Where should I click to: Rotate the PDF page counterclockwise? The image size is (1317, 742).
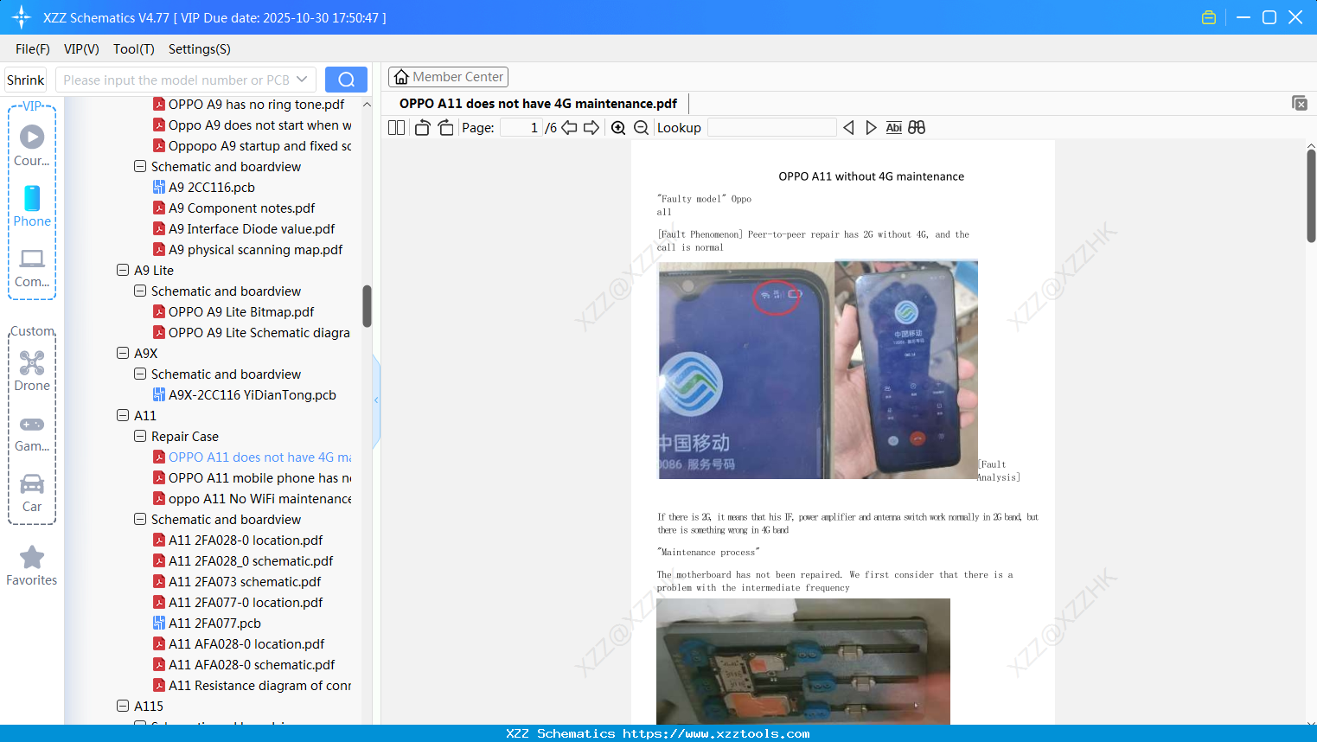click(422, 128)
